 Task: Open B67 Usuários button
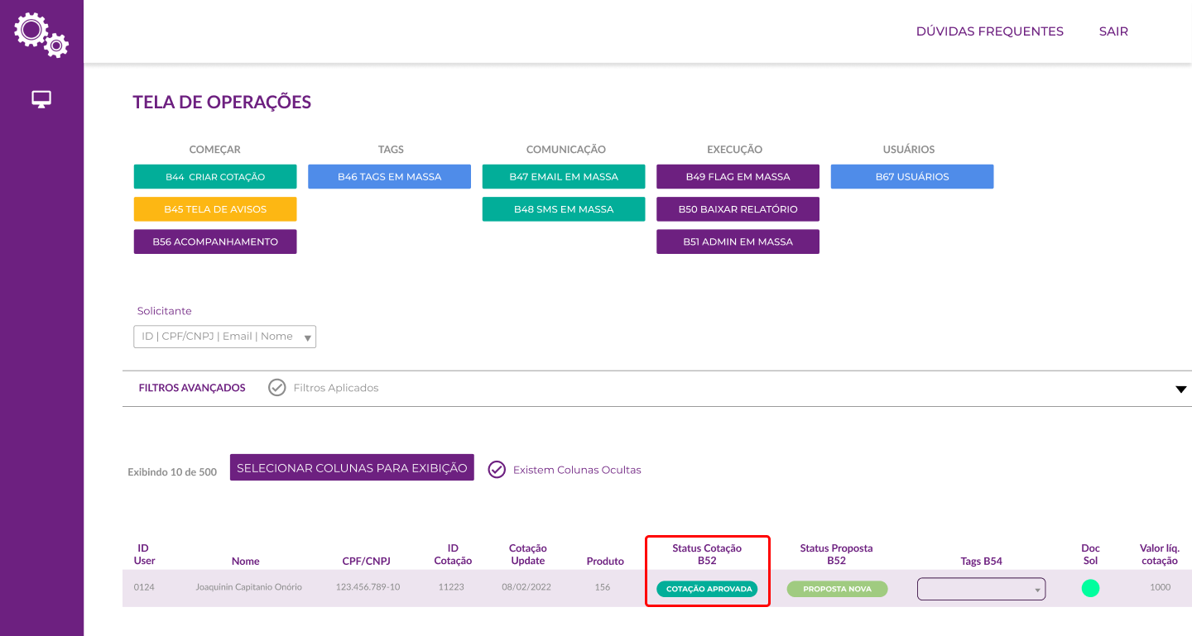(912, 177)
